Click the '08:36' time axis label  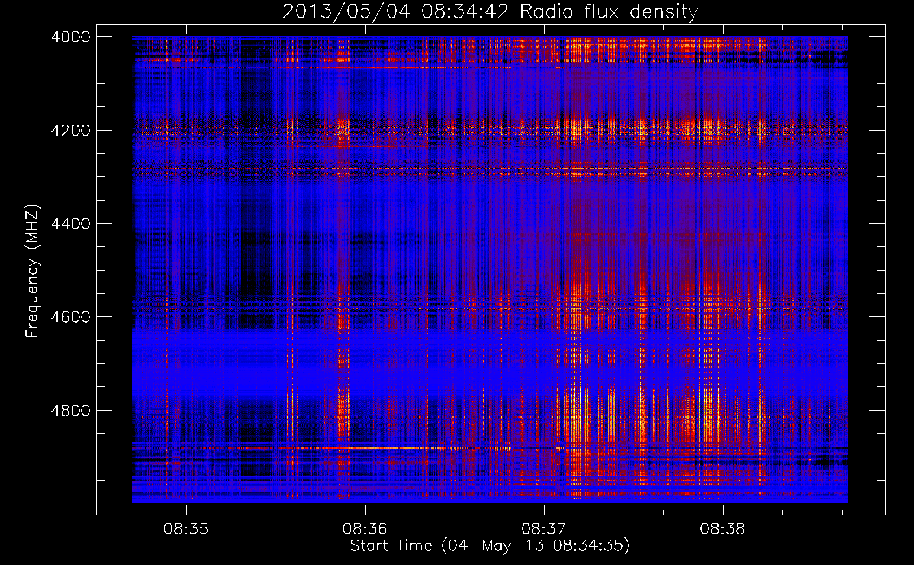pyautogui.click(x=365, y=529)
